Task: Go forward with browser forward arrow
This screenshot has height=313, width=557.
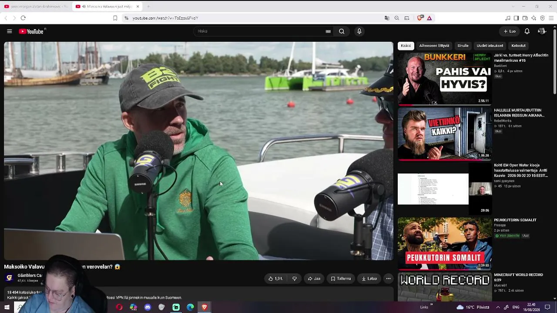Action: tap(14, 18)
